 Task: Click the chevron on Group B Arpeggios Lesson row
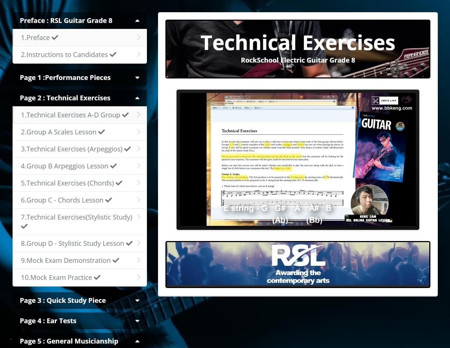138,165
